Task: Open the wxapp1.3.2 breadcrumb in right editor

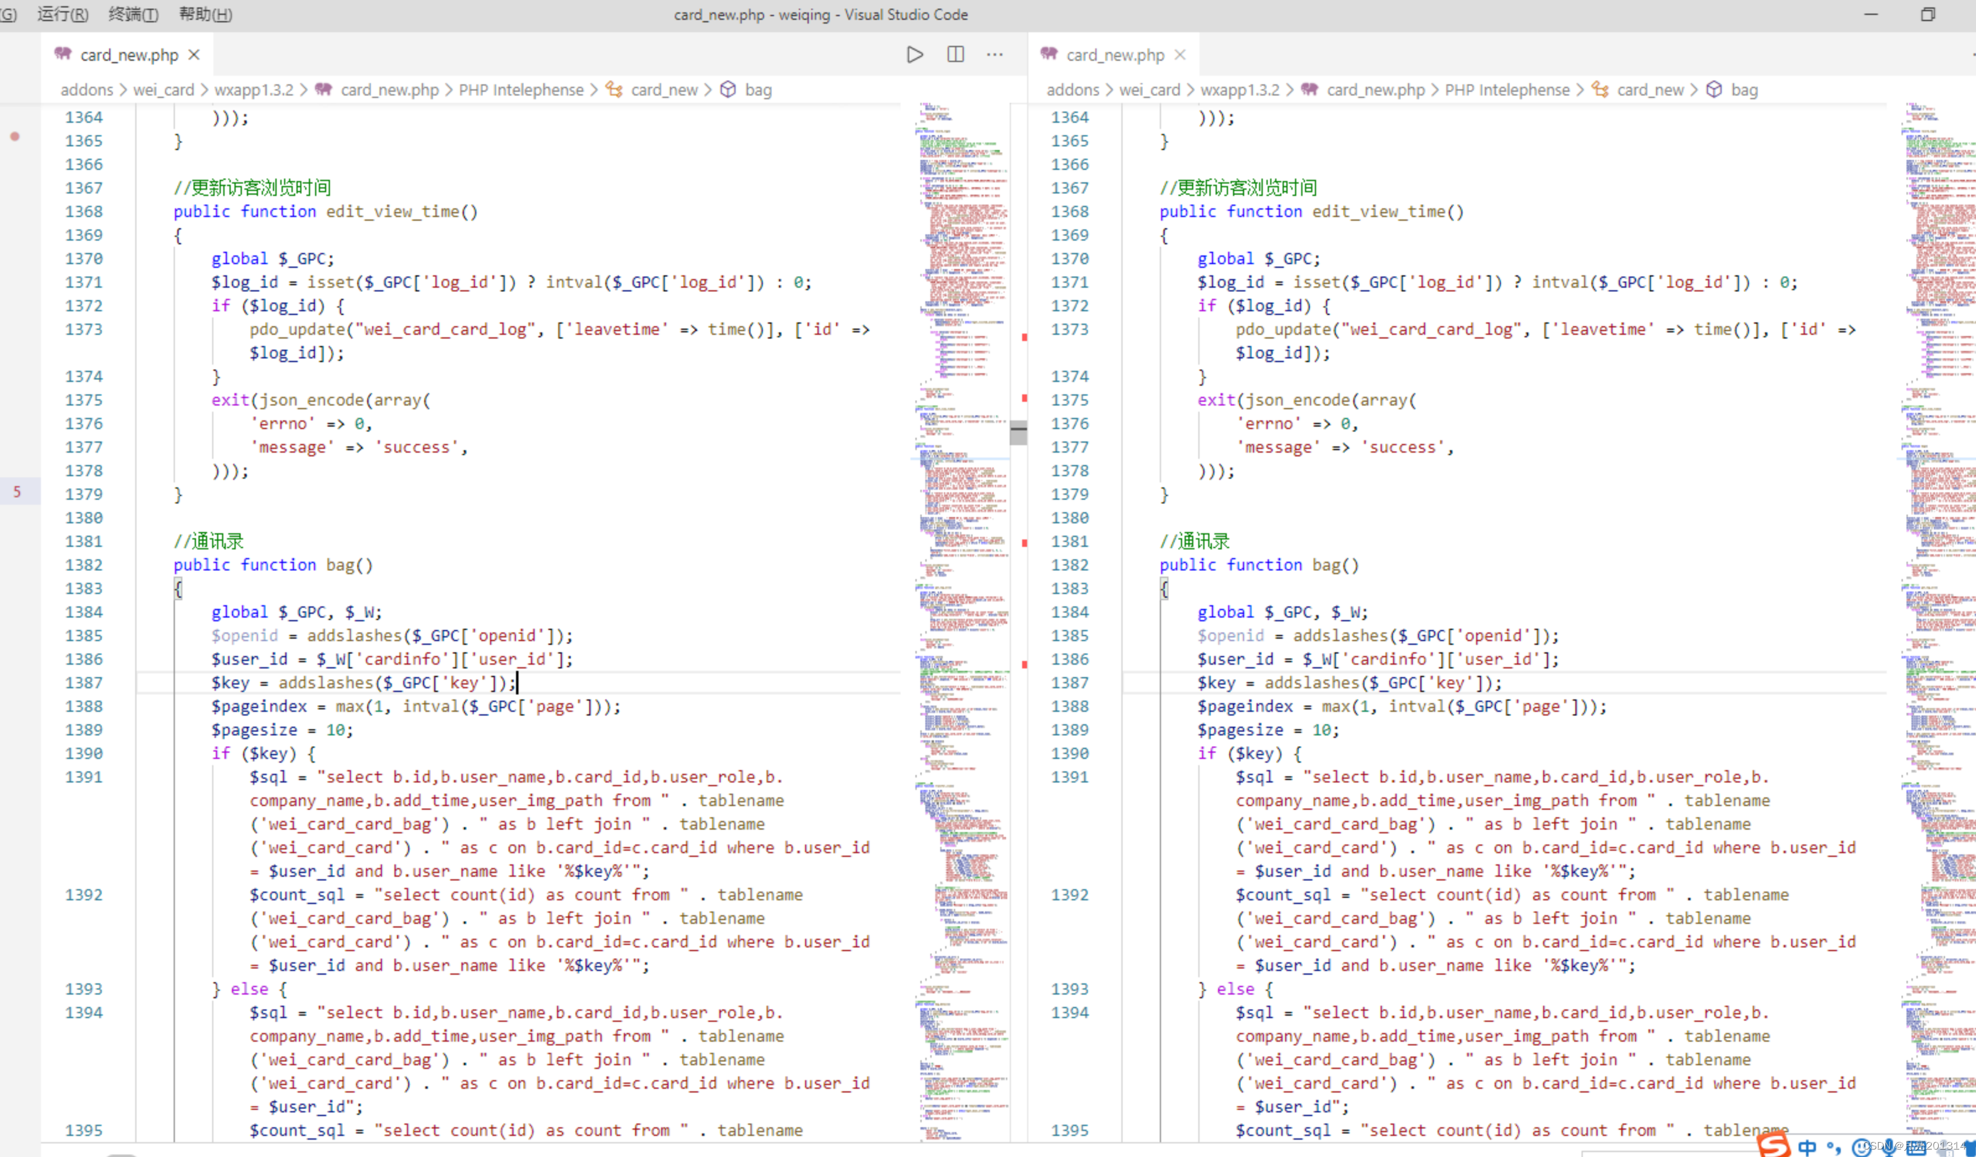Action: pyautogui.click(x=1240, y=90)
